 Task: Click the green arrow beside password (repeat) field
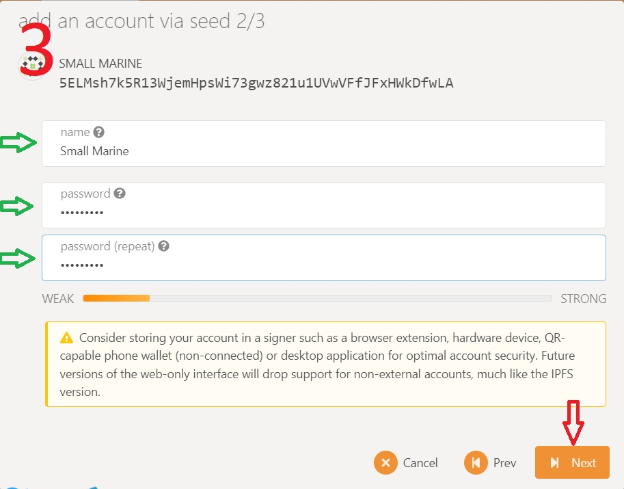[x=17, y=258]
